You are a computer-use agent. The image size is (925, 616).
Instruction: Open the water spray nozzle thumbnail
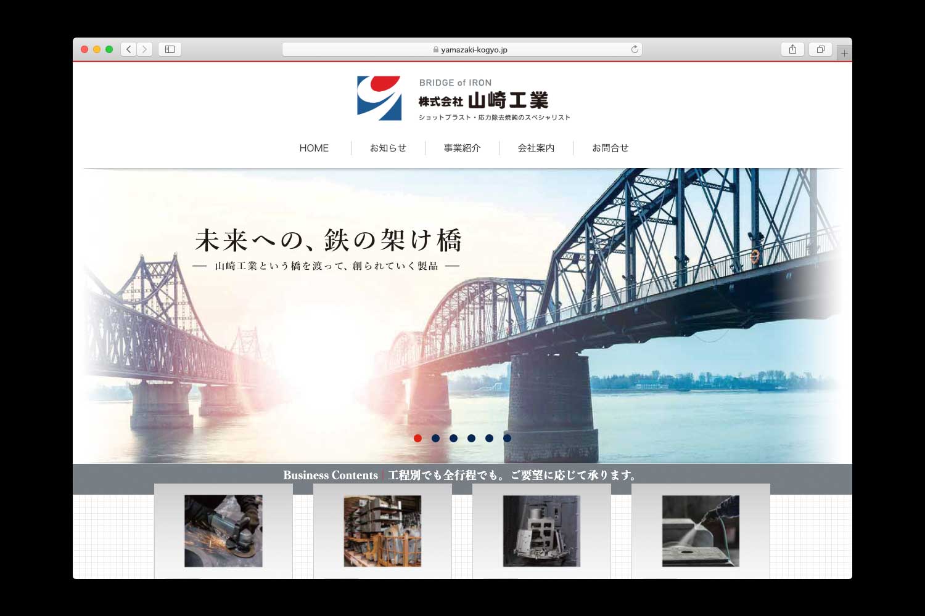[701, 530]
